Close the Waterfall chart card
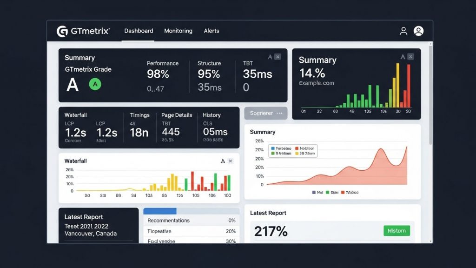 coord(231,161)
